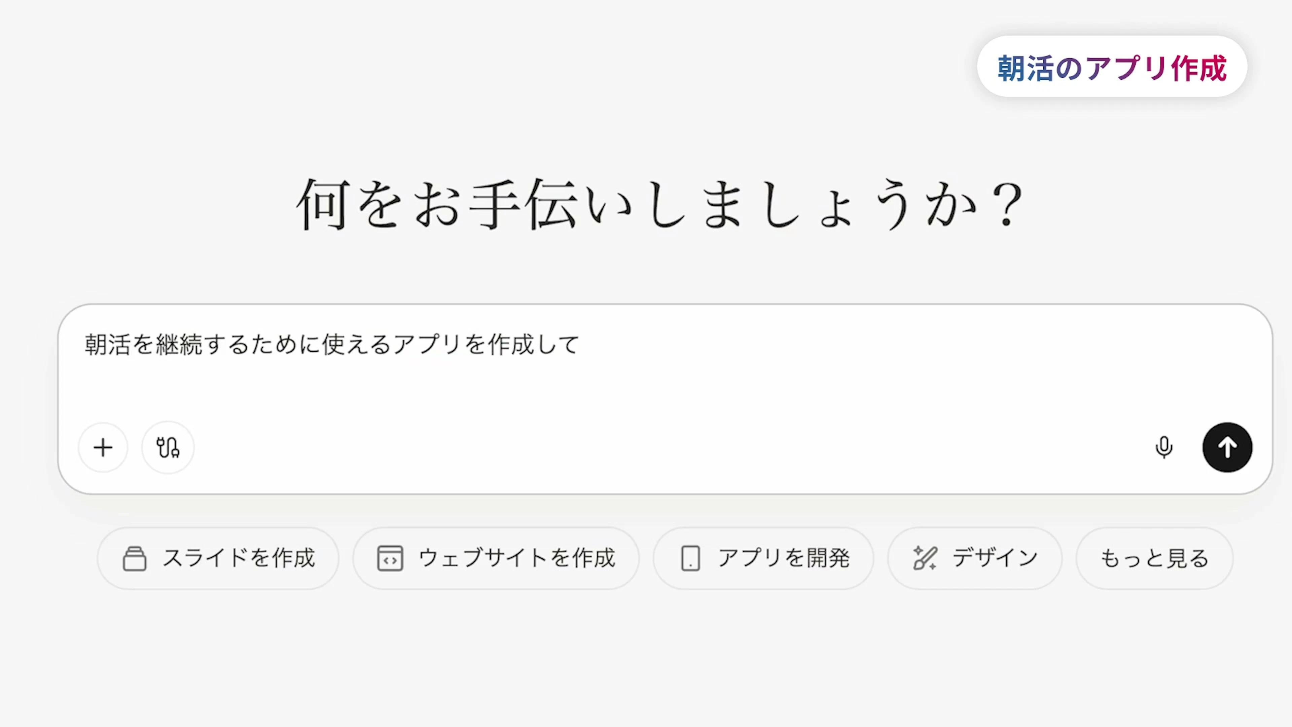Image resolution: width=1292 pixels, height=727 pixels.
Task: Click the browser window icon for ウェブサイトを作成
Action: [x=390, y=558]
